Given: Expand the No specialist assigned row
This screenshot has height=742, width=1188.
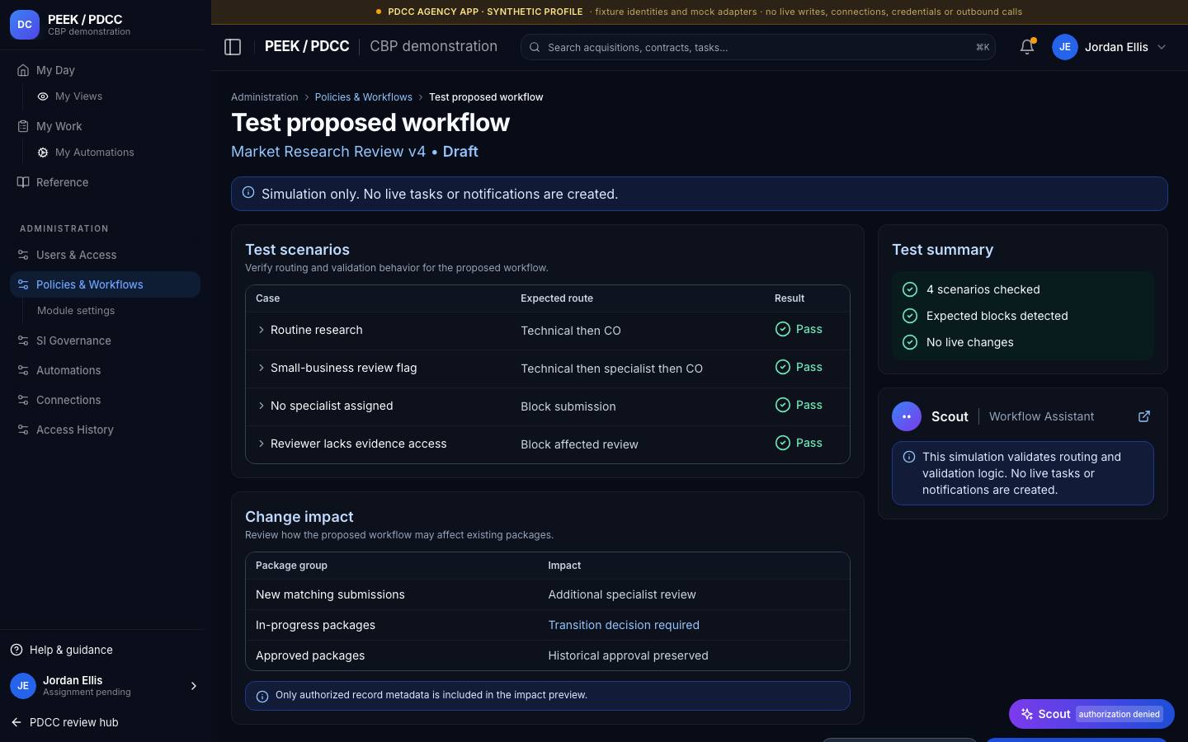Looking at the screenshot, I should pyautogui.click(x=262, y=406).
